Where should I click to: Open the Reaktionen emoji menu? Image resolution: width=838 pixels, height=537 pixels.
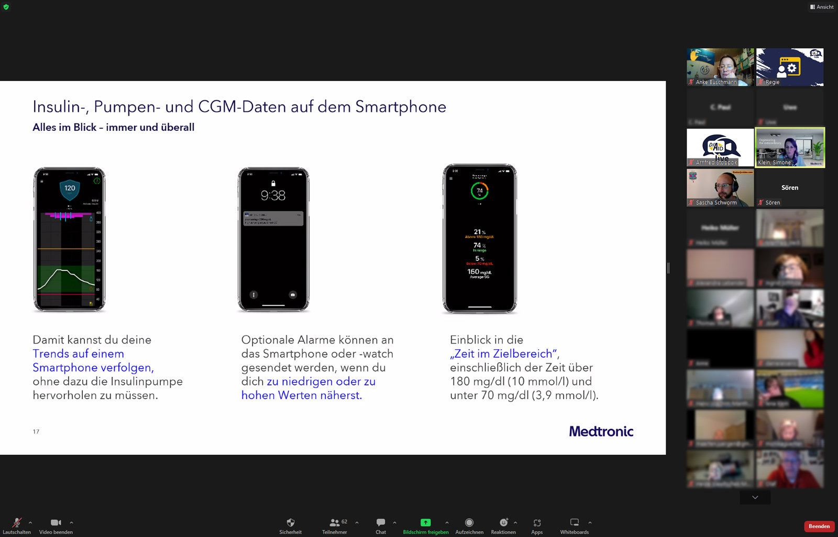click(x=503, y=525)
